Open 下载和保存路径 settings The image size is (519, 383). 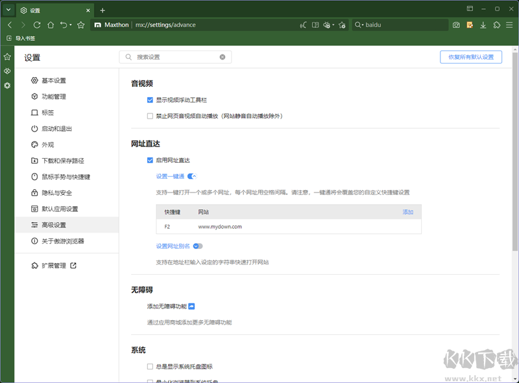(x=67, y=161)
